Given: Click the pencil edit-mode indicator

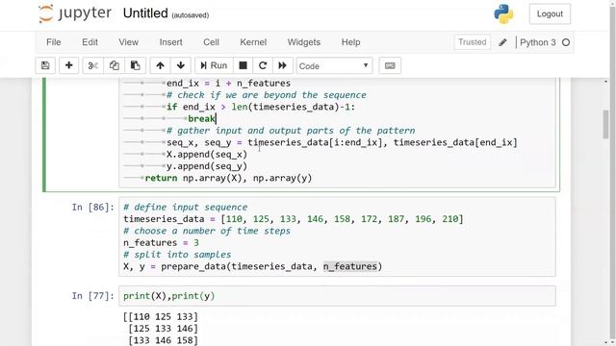Looking at the screenshot, I should point(502,42).
